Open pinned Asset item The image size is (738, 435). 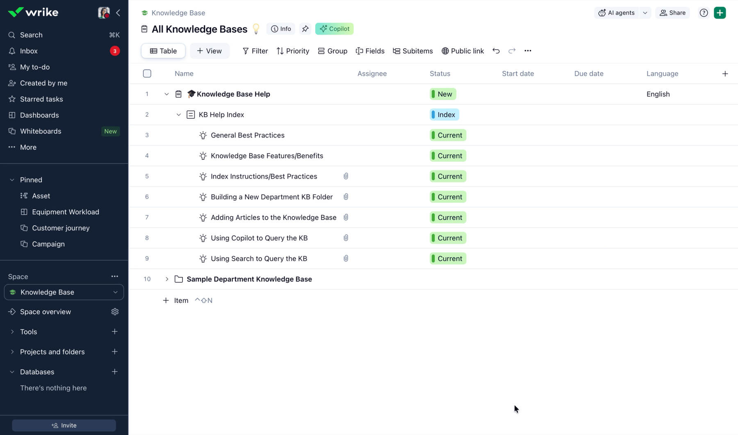41,196
